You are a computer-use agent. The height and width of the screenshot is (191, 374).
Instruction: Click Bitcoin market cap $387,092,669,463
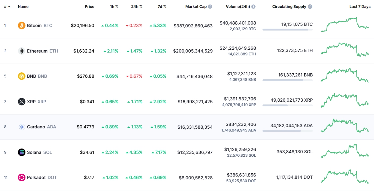[193, 26]
